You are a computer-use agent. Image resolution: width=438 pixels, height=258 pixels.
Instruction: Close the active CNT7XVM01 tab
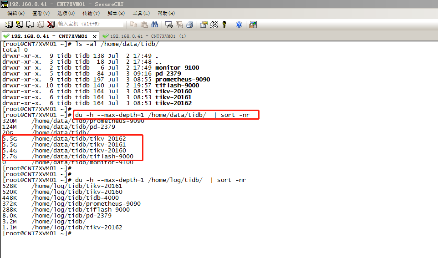(95, 36)
